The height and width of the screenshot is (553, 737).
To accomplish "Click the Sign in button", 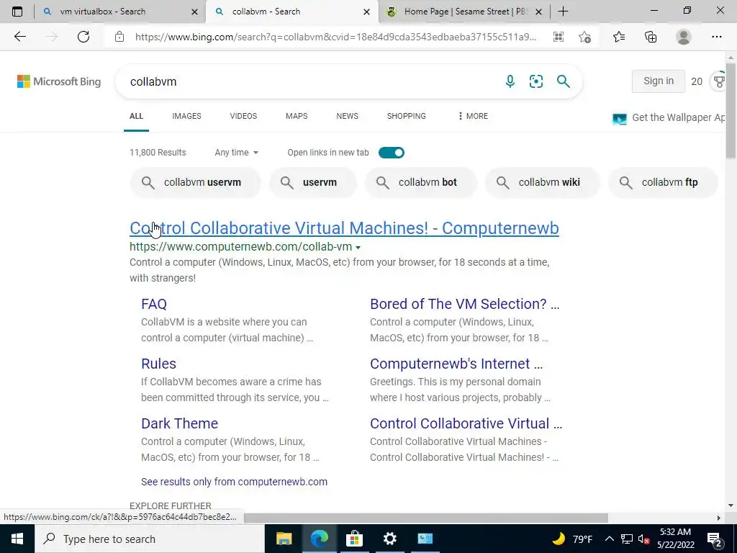I will pos(658,81).
